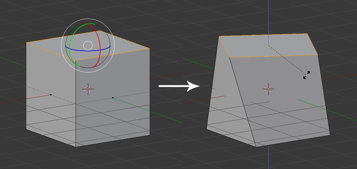The height and width of the screenshot is (169, 357).
Task: Click the bottom front vertex of right mesh
Action: [x=256, y=147]
